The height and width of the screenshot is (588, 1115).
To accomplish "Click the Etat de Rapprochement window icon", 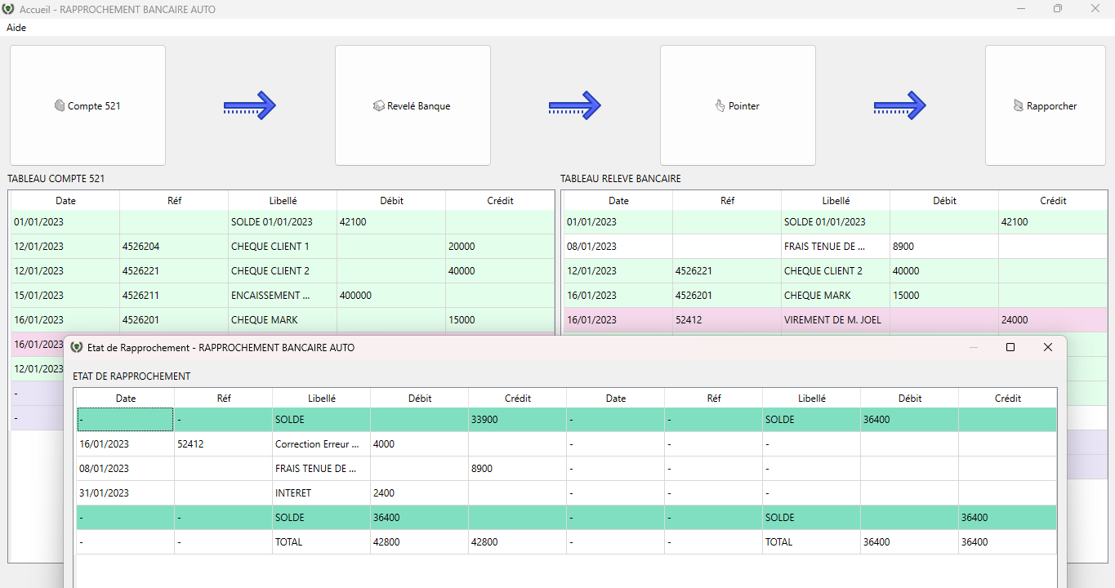I will point(77,347).
